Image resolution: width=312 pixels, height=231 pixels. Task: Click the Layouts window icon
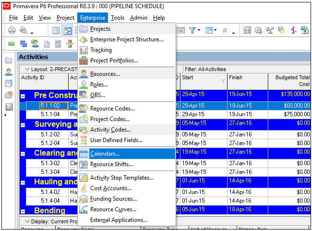tap(209, 30)
